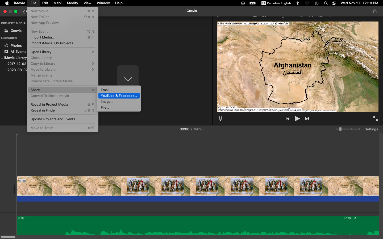Select the YouTube & Facebook share option

point(119,96)
